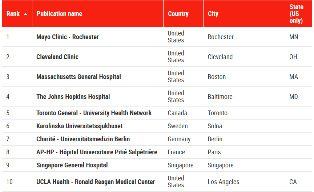
Task: Open Charité - Universitätsmedizin Berlin entry
Action: click(x=83, y=139)
